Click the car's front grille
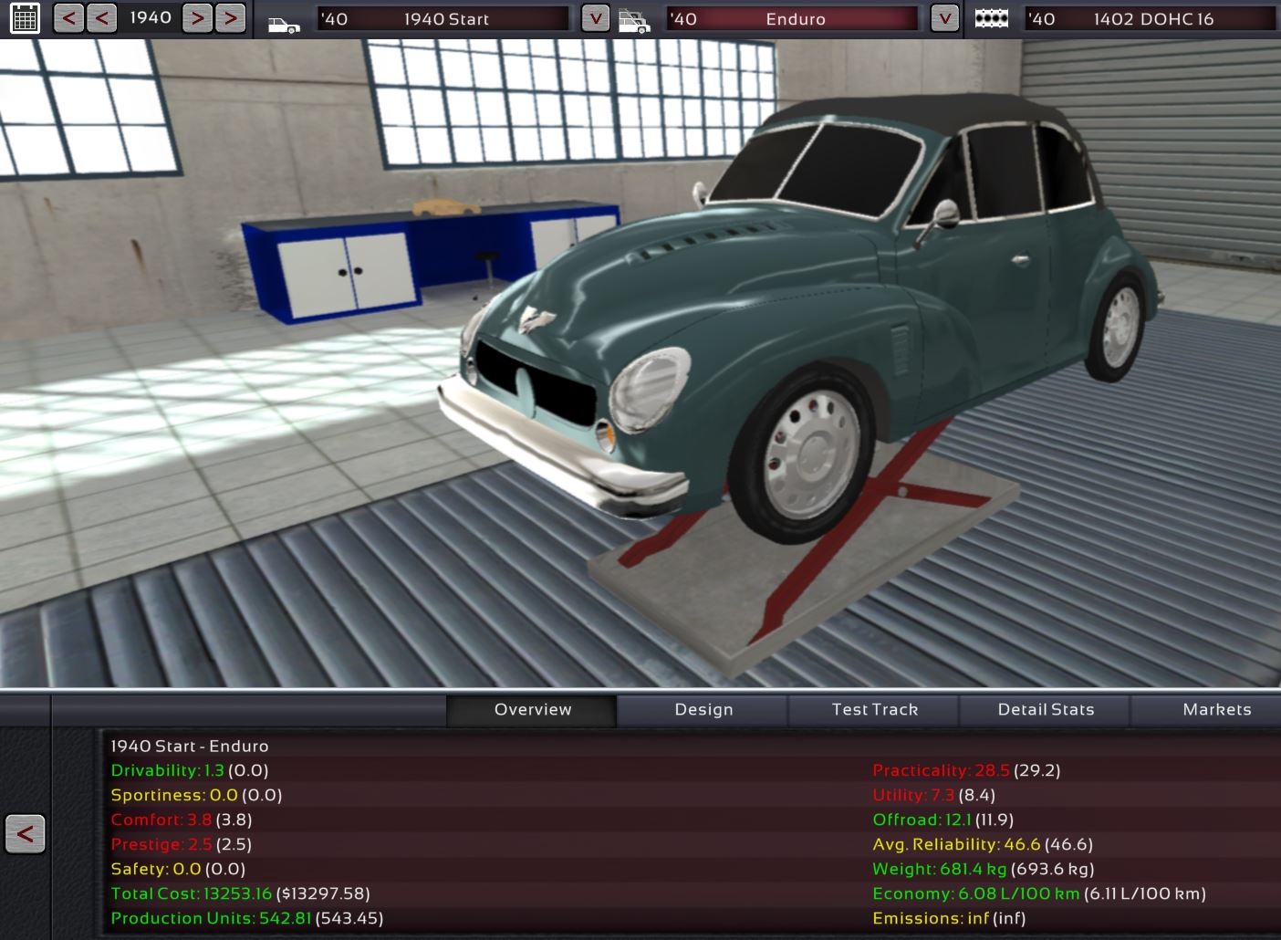Viewport: 1281px width, 940px height. [538, 383]
